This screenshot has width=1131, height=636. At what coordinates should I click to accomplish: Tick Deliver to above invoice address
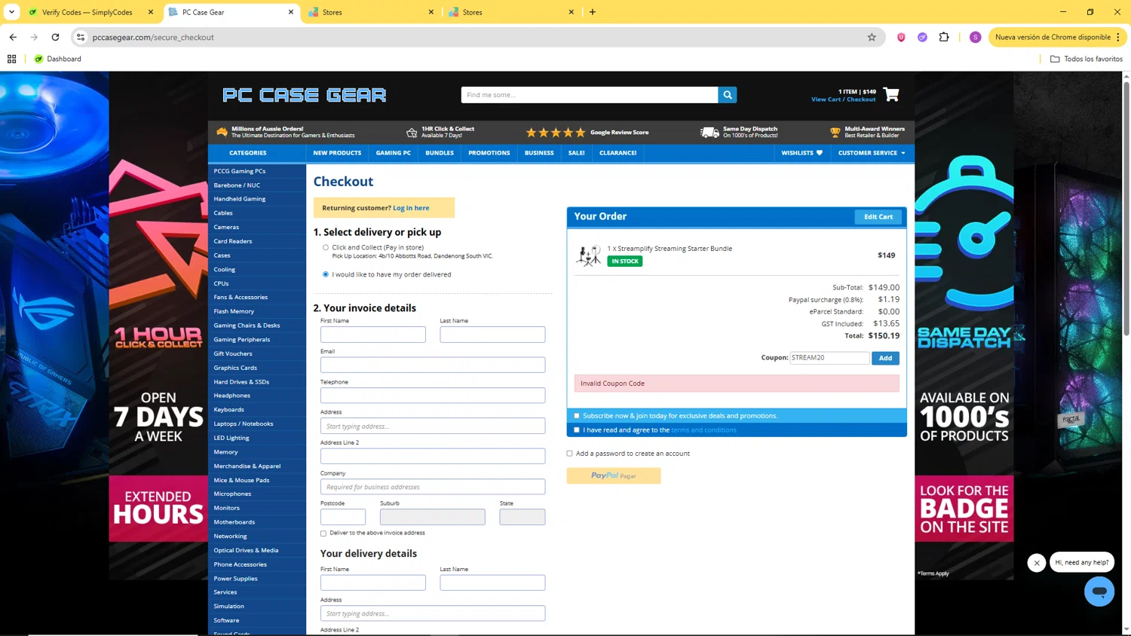pos(323,534)
